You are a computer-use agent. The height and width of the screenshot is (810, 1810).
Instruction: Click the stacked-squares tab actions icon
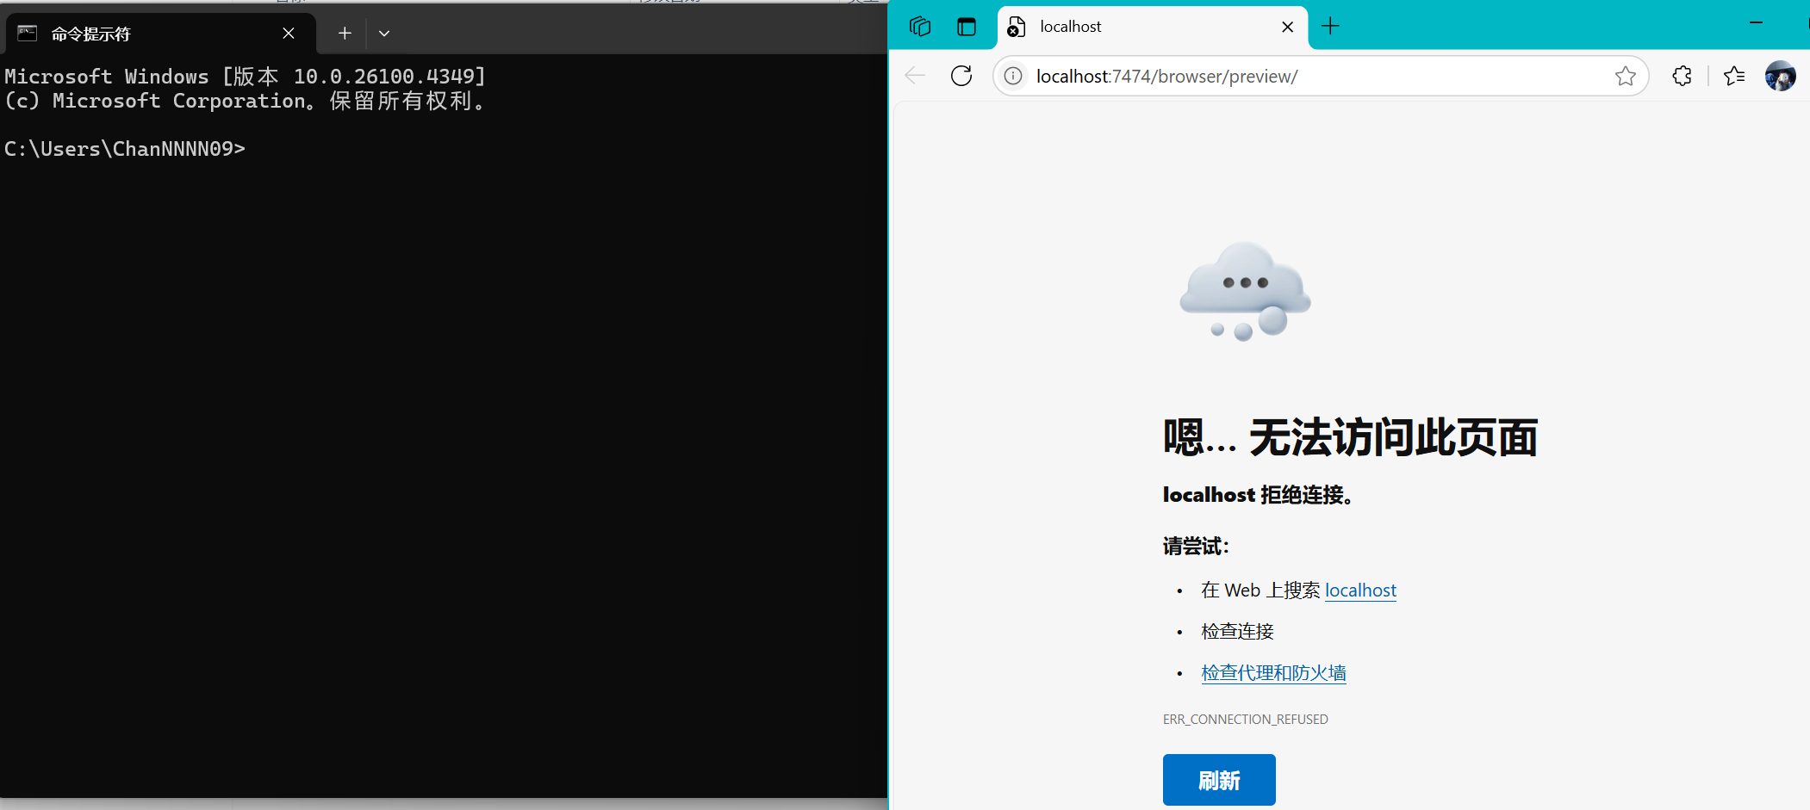pos(919,27)
